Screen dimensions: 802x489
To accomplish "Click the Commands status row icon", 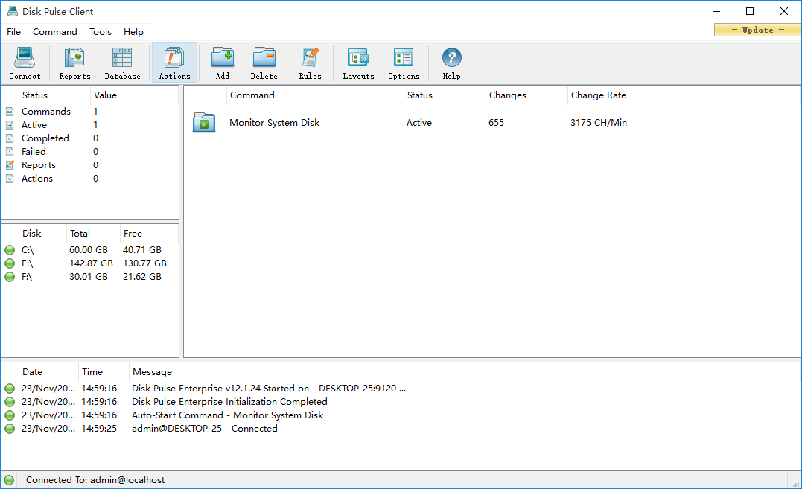I will [10, 112].
